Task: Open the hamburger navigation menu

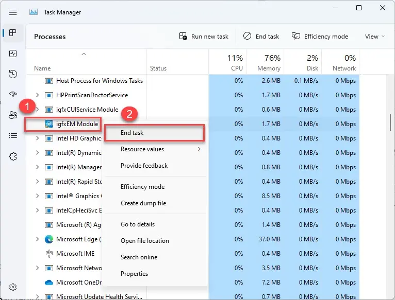Action: coord(13,12)
